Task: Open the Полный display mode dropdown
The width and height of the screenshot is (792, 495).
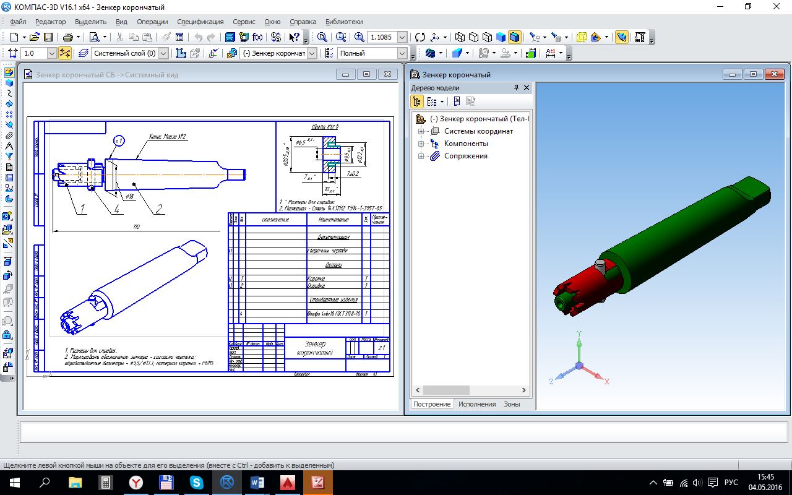Action: 402,53
